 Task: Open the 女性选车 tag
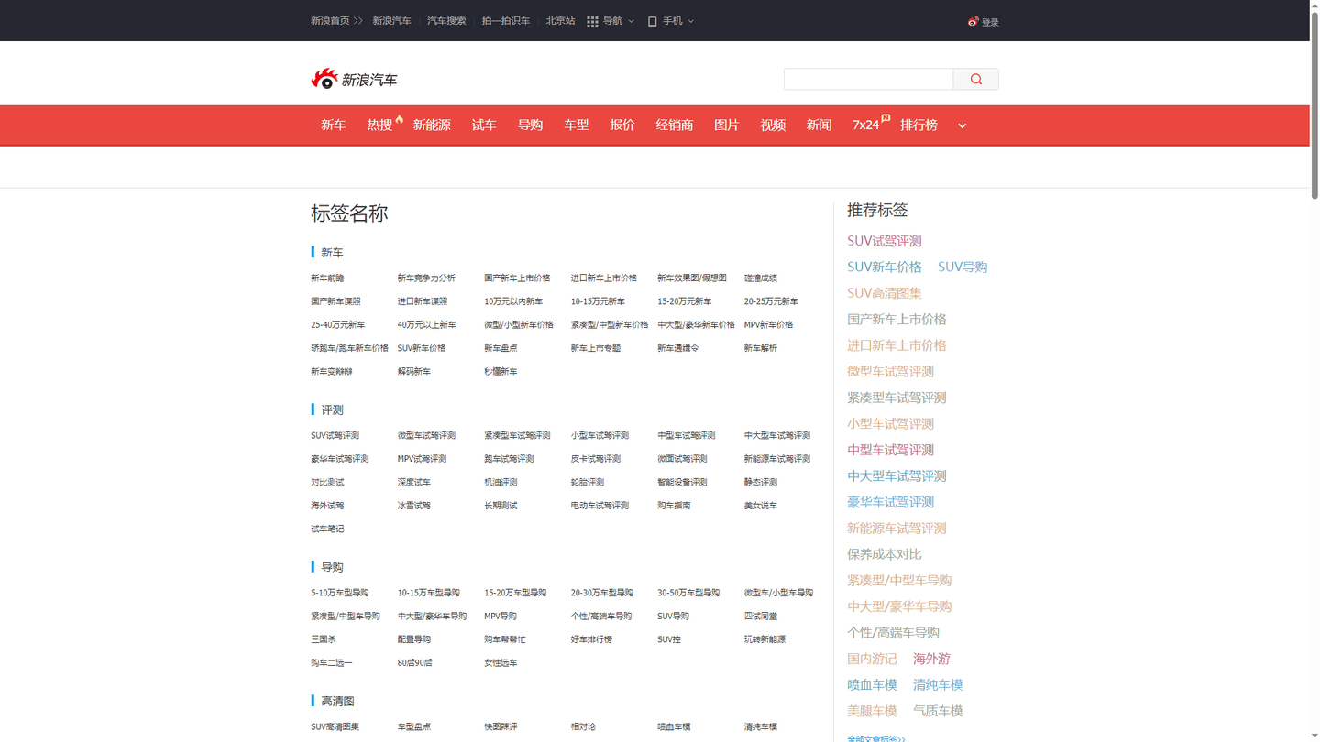[x=500, y=663]
